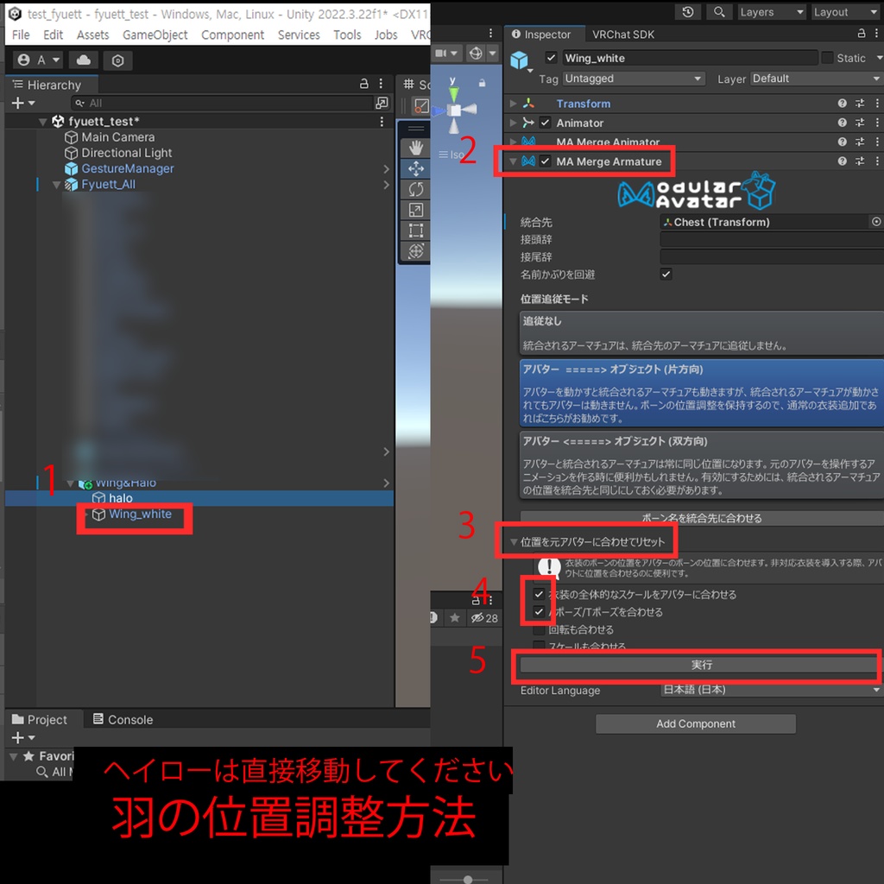Open the object picker for Chest (Transform)

click(876, 222)
